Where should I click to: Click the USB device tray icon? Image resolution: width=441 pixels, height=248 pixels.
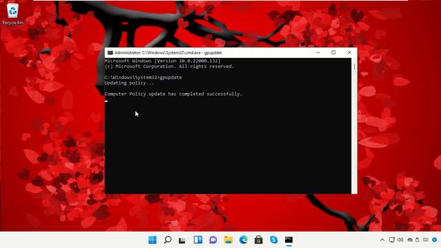418,240
